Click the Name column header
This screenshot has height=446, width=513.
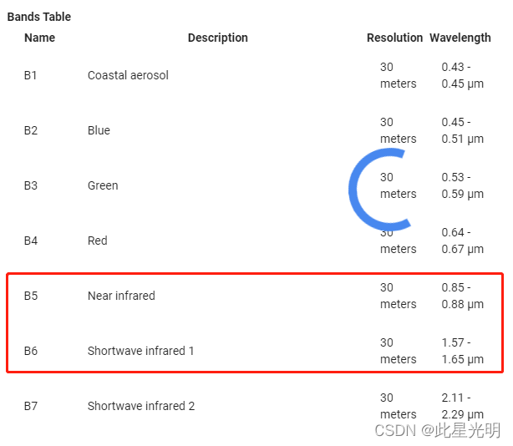(x=39, y=38)
